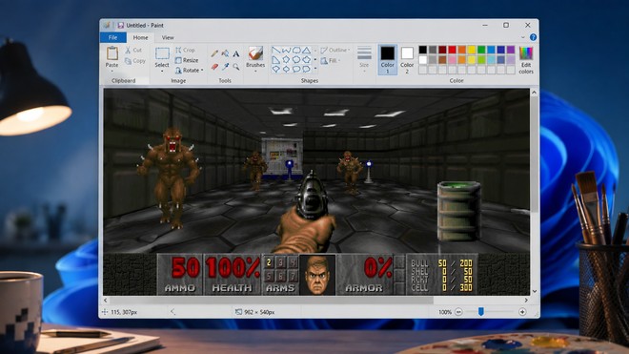Expand the Brushes dropdown arrow
Viewport: 629px width, 354px height.
255,72
